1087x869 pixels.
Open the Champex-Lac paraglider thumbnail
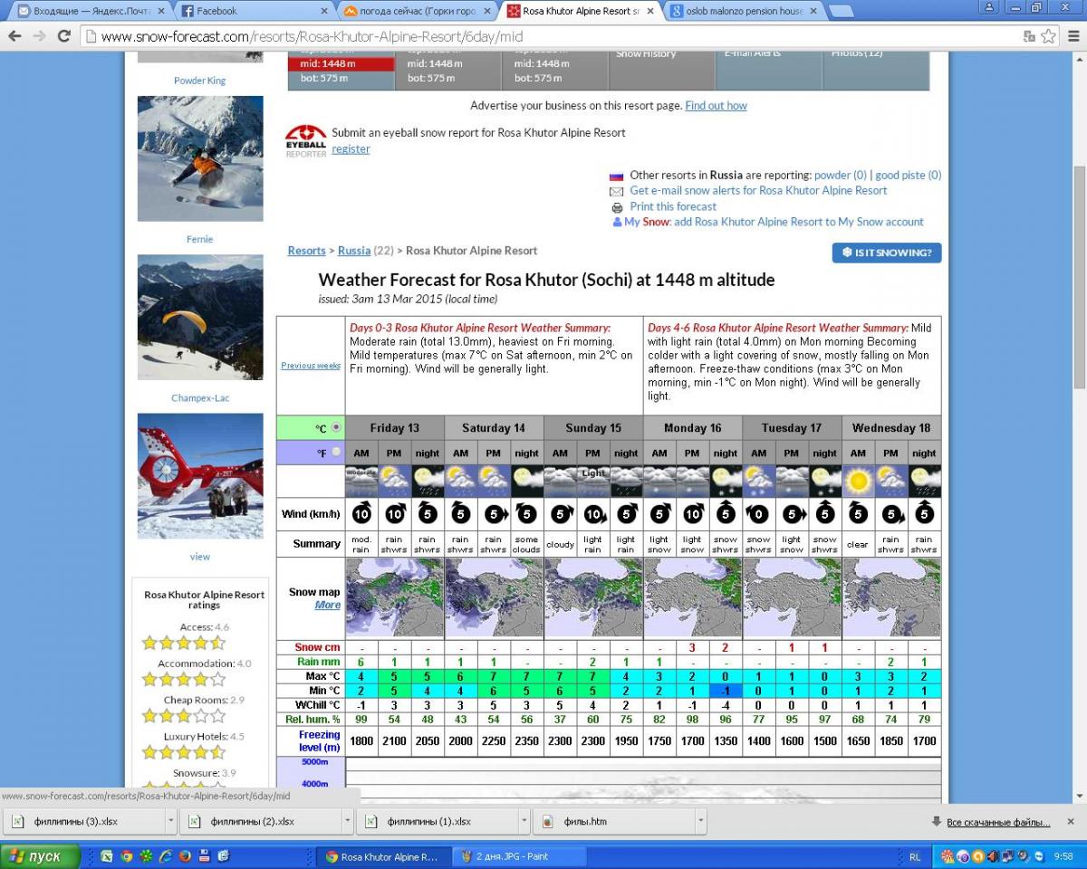(200, 318)
